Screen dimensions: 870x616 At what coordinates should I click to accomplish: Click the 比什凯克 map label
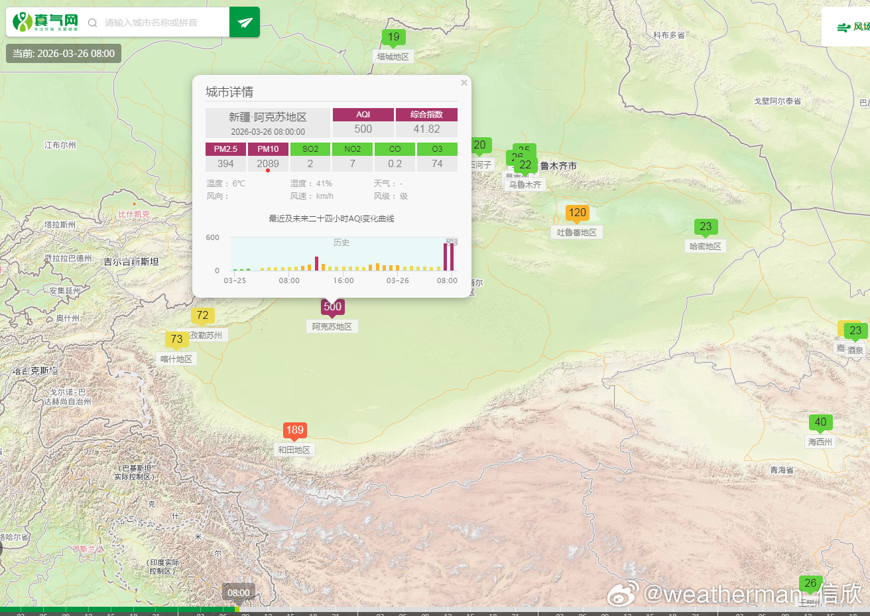pyautogui.click(x=134, y=214)
